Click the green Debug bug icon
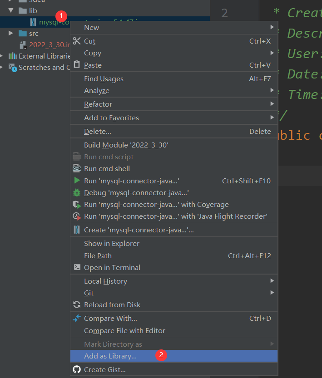322x378 pixels. tap(77, 192)
